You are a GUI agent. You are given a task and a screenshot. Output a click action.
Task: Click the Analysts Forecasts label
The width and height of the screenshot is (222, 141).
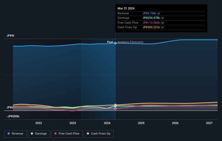tap(131, 42)
